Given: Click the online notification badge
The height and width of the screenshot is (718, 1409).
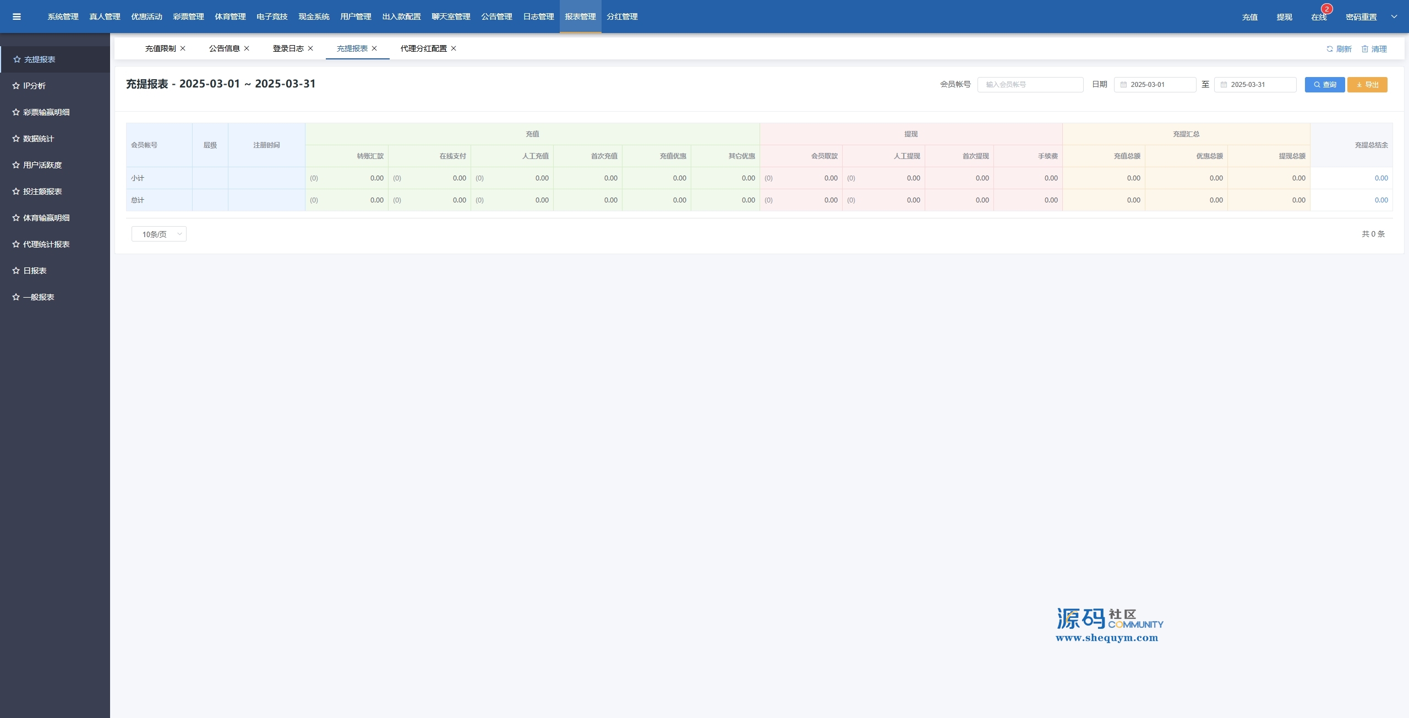Looking at the screenshot, I should (1326, 9).
